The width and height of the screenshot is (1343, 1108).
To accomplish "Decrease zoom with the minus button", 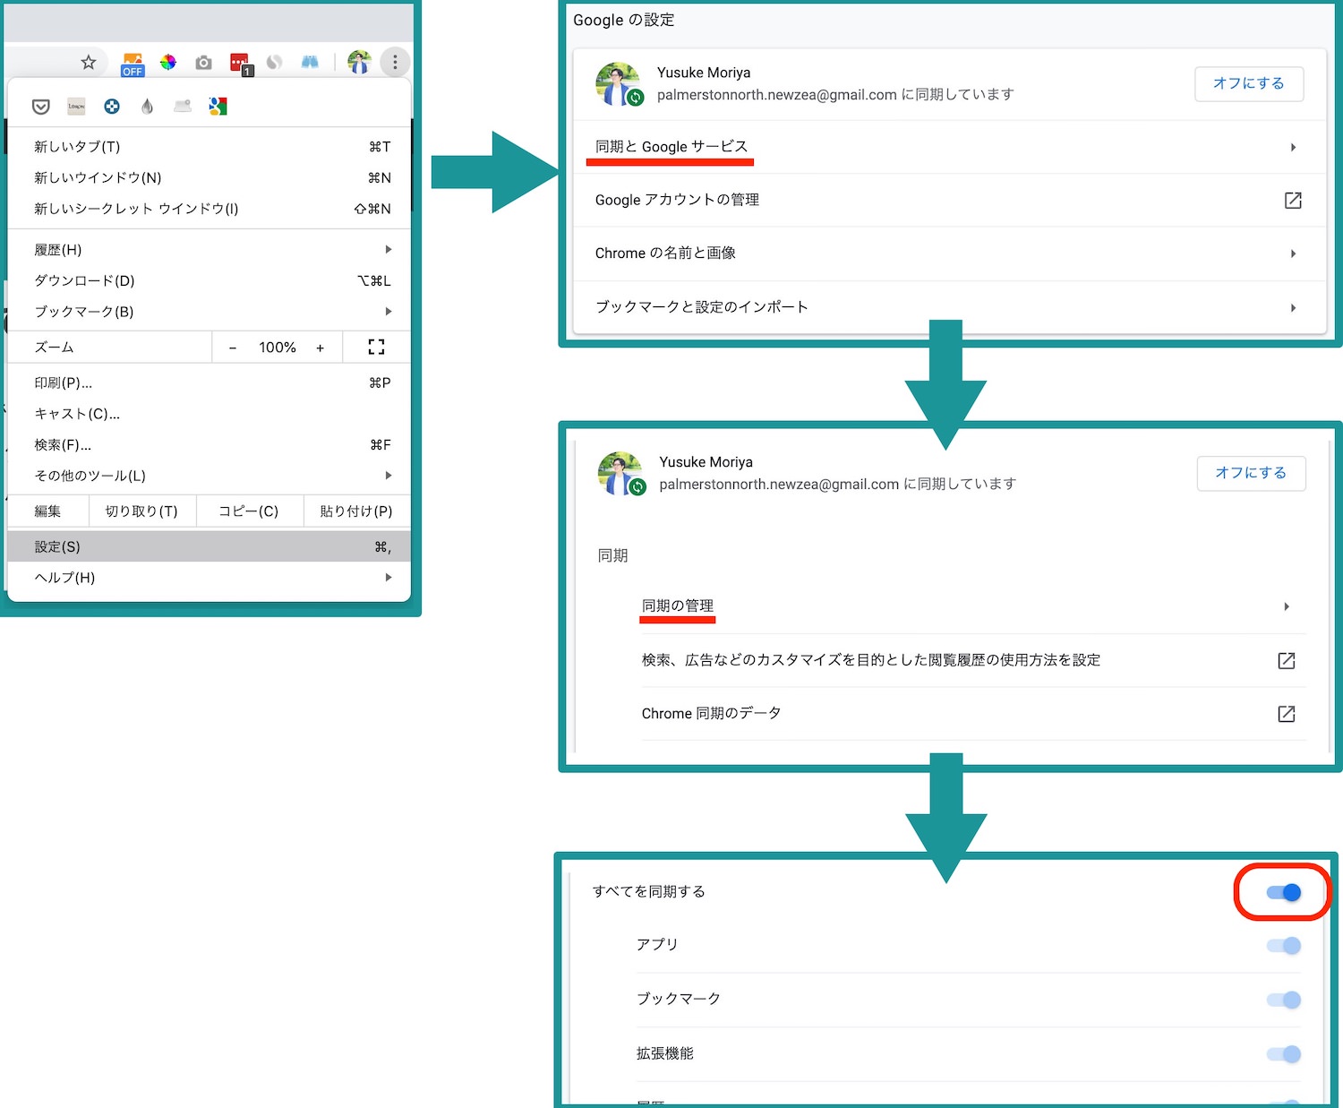I will pos(233,348).
